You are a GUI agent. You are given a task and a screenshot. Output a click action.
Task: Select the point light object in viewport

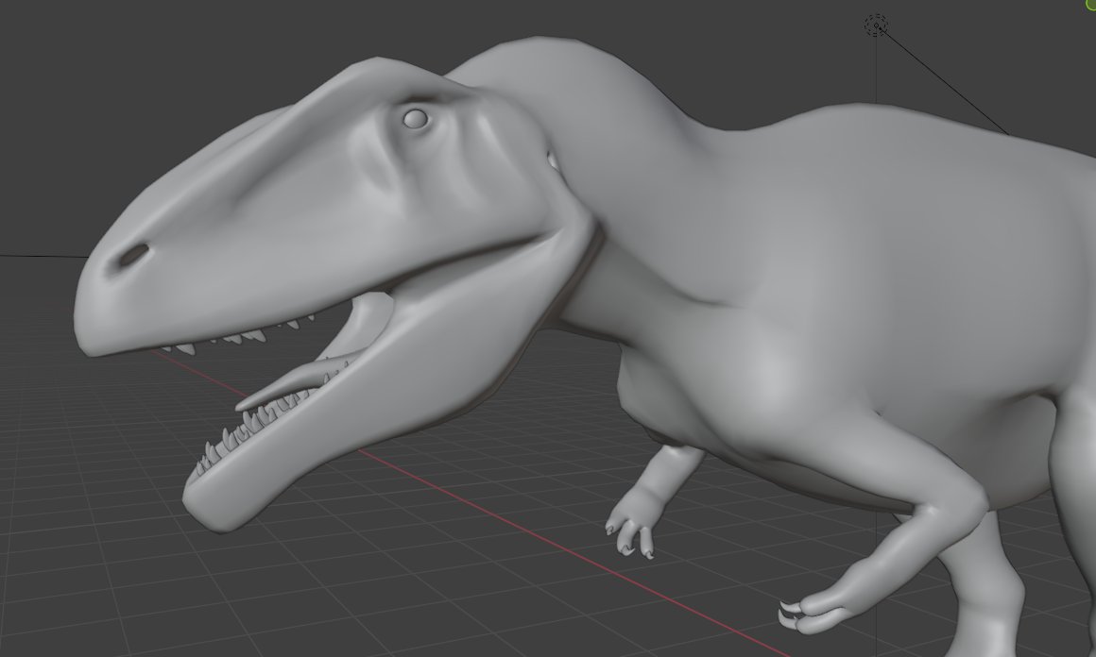876,25
